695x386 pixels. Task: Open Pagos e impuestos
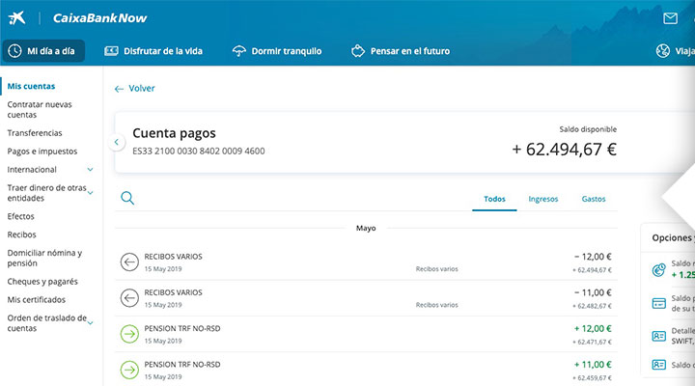coord(42,152)
